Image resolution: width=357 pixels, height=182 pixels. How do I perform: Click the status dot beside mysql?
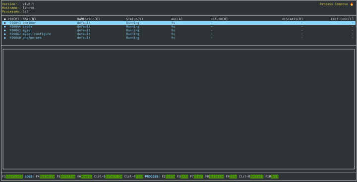tap(5, 31)
